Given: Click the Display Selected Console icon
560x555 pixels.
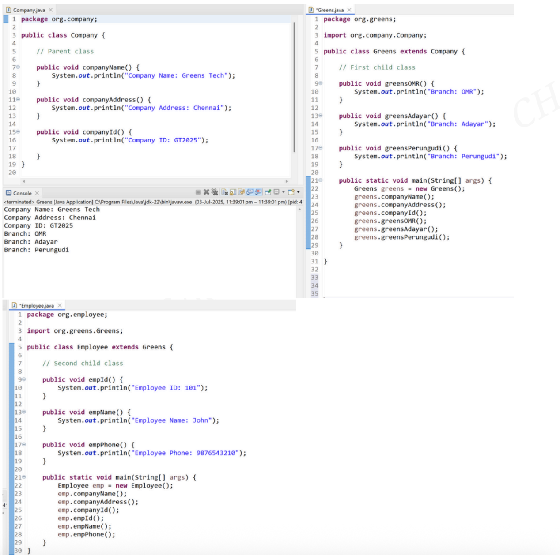Looking at the screenshot, I should (x=276, y=192).
